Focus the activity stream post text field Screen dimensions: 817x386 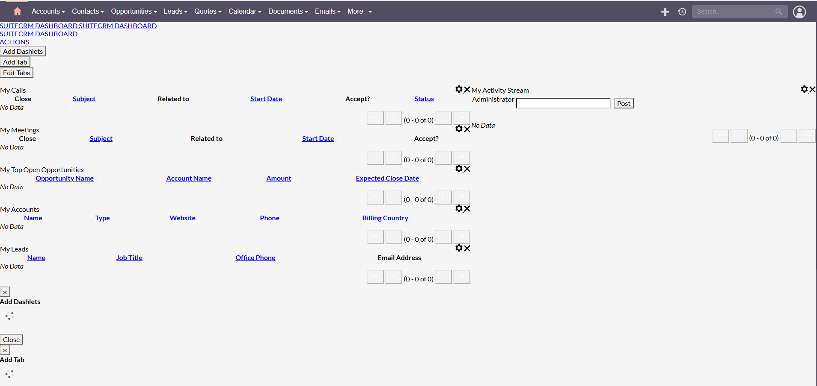[x=563, y=103]
